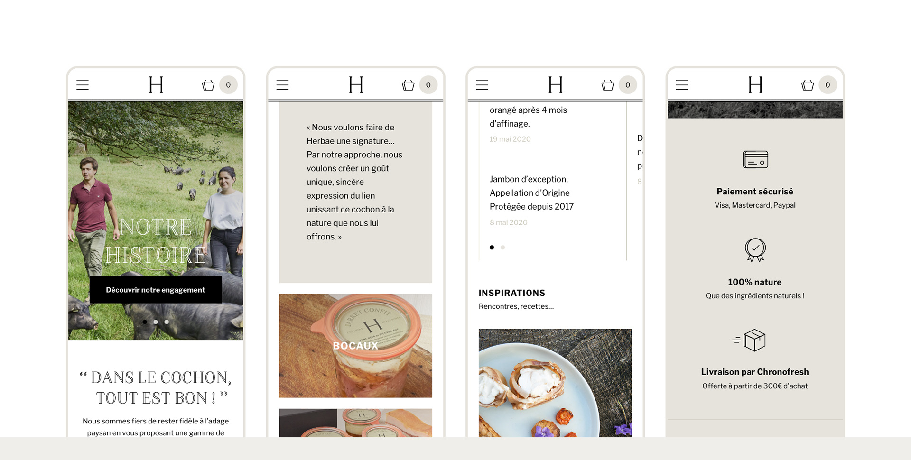Select third hero carousel dot
The image size is (911, 460).
(x=167, y=322)
